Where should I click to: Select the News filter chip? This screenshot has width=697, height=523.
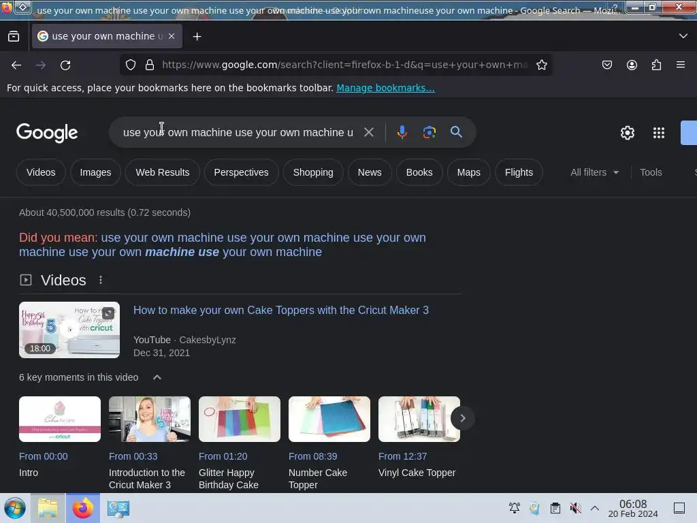pyautogui.click(x=370, y=172)
